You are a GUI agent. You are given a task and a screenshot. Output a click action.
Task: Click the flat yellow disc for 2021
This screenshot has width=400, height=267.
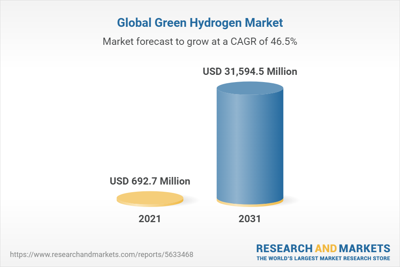[150, 199]
